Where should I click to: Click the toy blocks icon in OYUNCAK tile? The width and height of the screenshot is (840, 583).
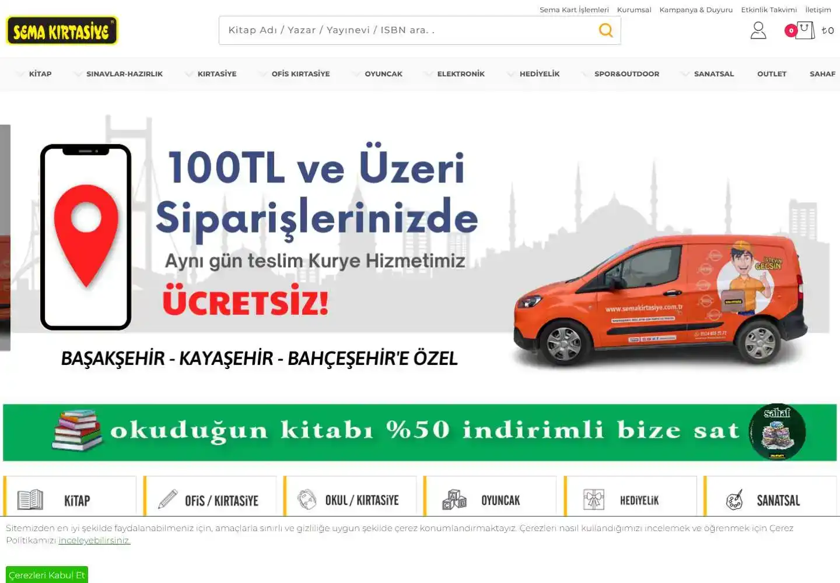(x=454, y=500)
